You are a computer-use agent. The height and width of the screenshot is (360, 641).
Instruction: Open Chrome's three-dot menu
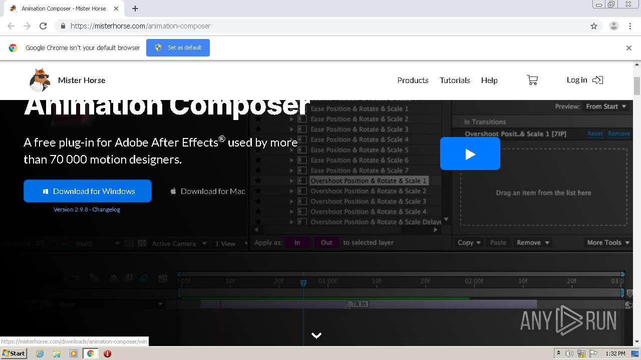click(x=630, y=26)
